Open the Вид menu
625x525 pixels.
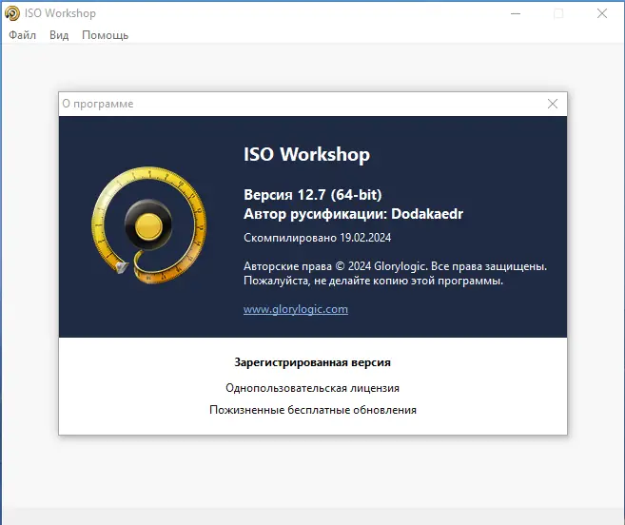coord(59,35)
